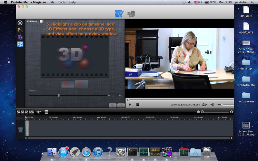
Task: Click the Wi-Fi status icon
Action: click(184, 2)
